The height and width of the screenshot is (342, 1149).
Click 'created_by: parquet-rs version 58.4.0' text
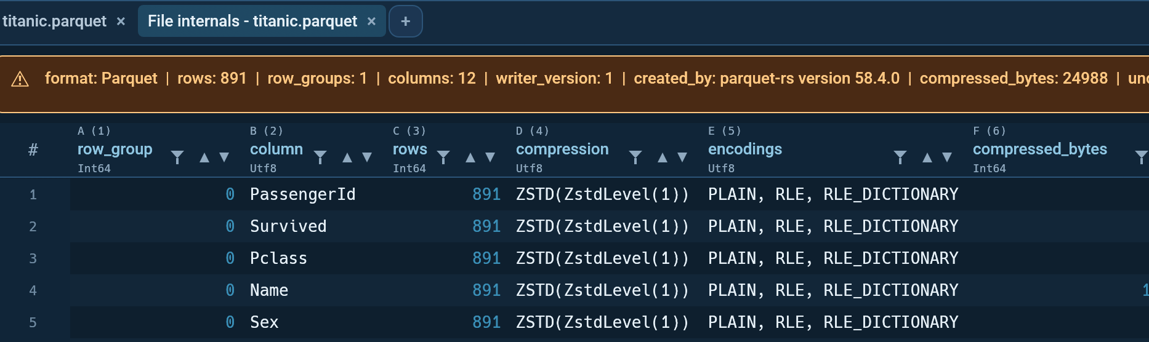pyautogui.click(x=767, y=79)
